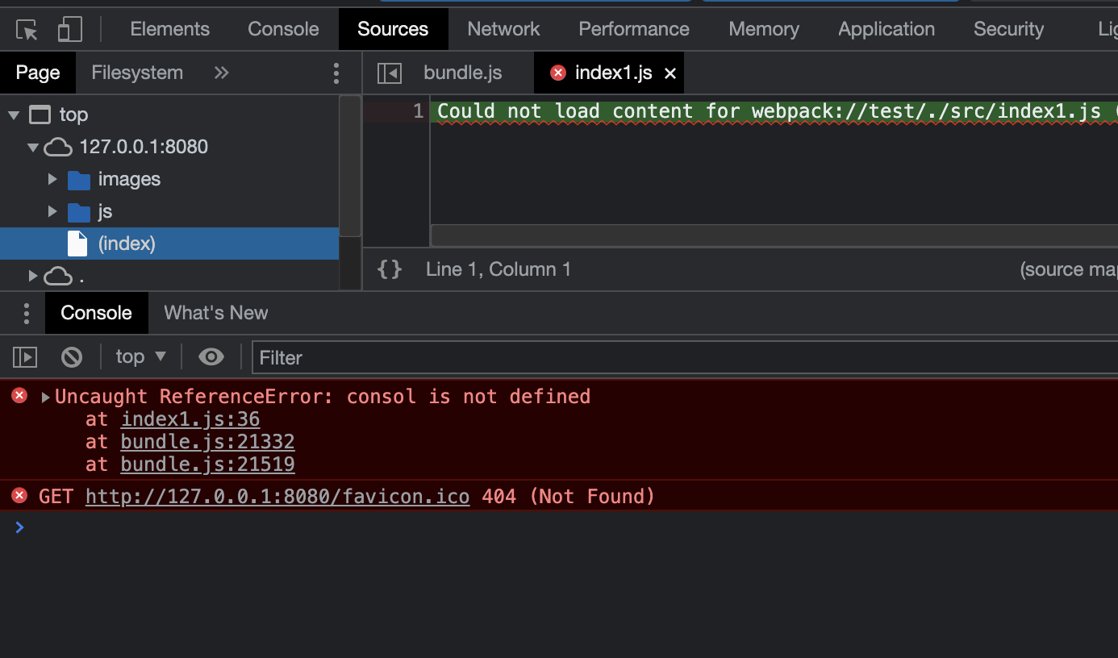Switch to the Network tab
Image resolution: width=1118 pixels, height=658 pixels.
tap(503, 29)
